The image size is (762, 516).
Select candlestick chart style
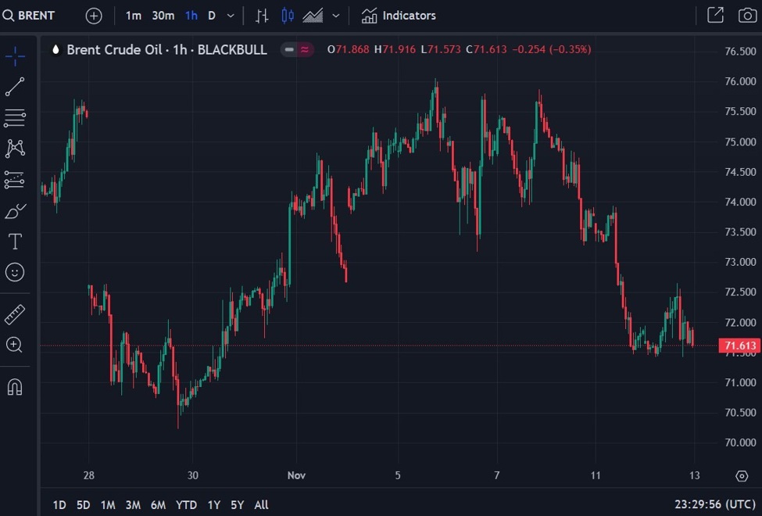pyautogui.click(x=288, y=16)
